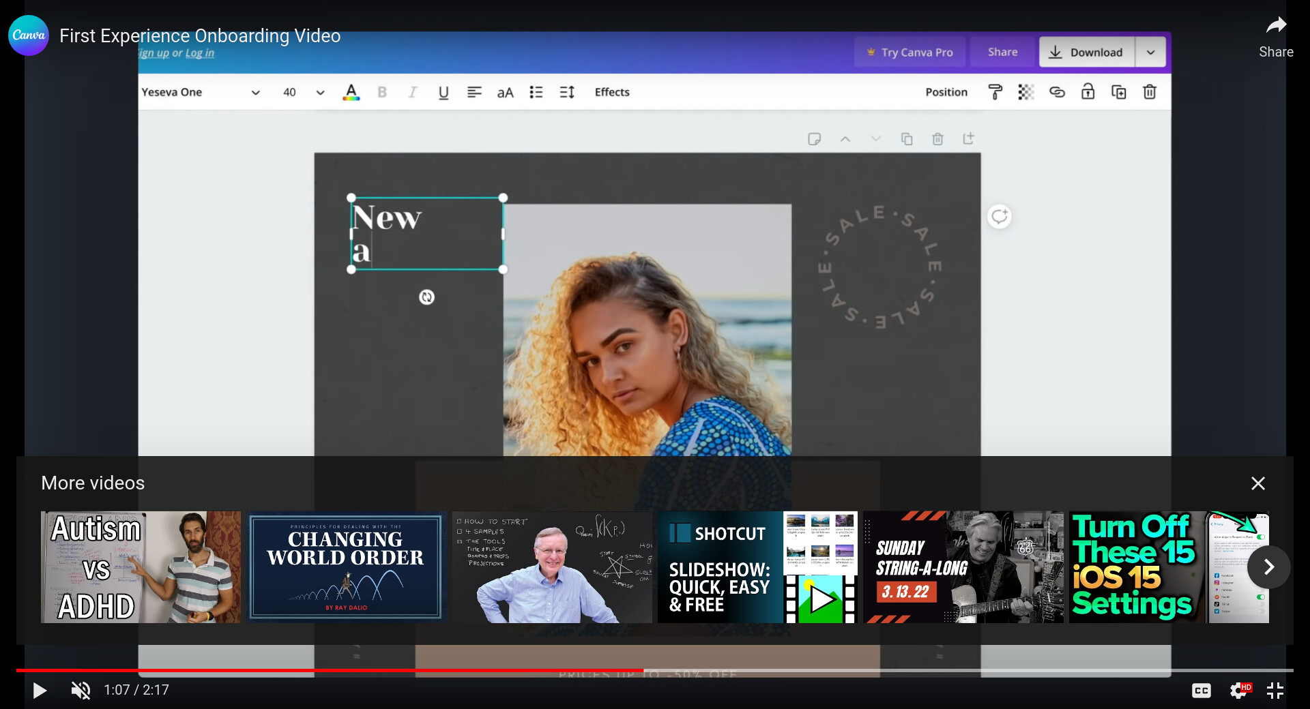Exit full screen mode

point(1275,691)
